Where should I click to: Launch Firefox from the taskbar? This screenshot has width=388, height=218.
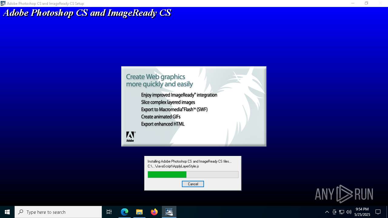click(154, 212)
